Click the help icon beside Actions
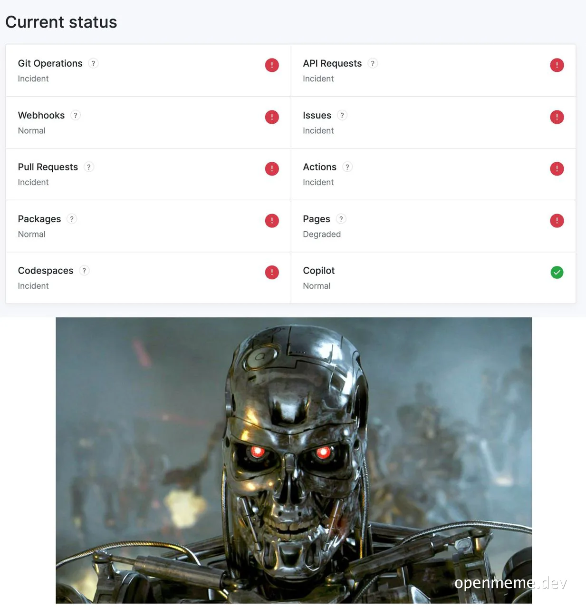The image size is (586, 609). point(347,167)
